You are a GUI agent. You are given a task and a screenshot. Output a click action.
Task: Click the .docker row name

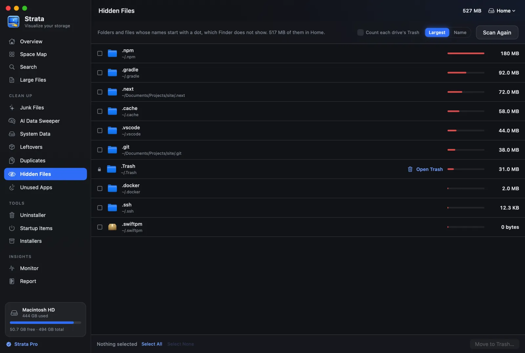tap(131, 186)
